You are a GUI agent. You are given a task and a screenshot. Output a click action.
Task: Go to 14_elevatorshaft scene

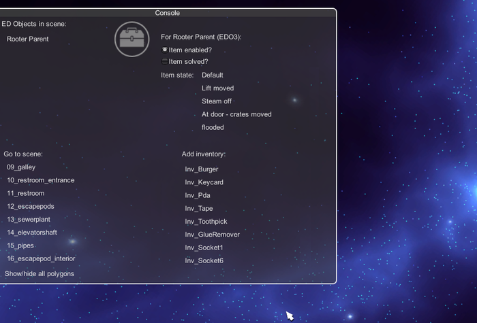[x=32, y=233]
